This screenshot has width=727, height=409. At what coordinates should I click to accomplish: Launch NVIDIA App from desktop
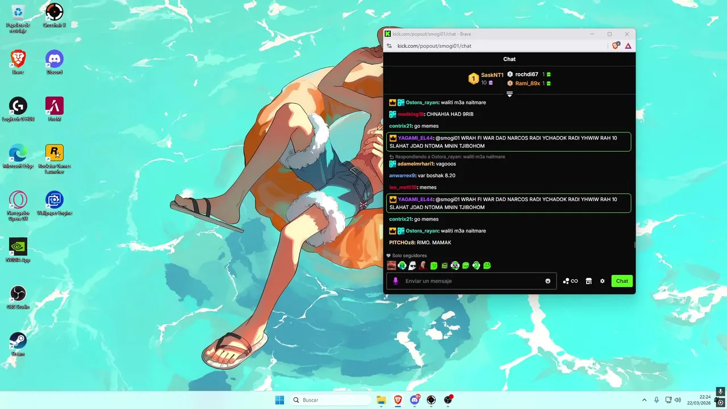tap(18, 251)
